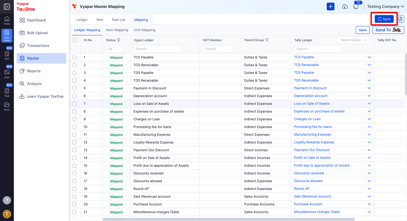Click the Status filter search field
The image size is (407, 221).
[115, 49]
